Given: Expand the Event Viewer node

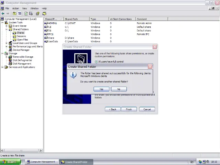Looking at the screenshot, I should (6, 26).
